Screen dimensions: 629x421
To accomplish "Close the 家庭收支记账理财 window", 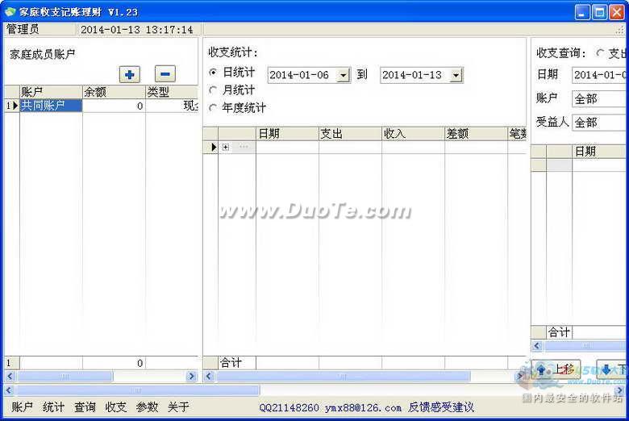I will tap(617, 12).
